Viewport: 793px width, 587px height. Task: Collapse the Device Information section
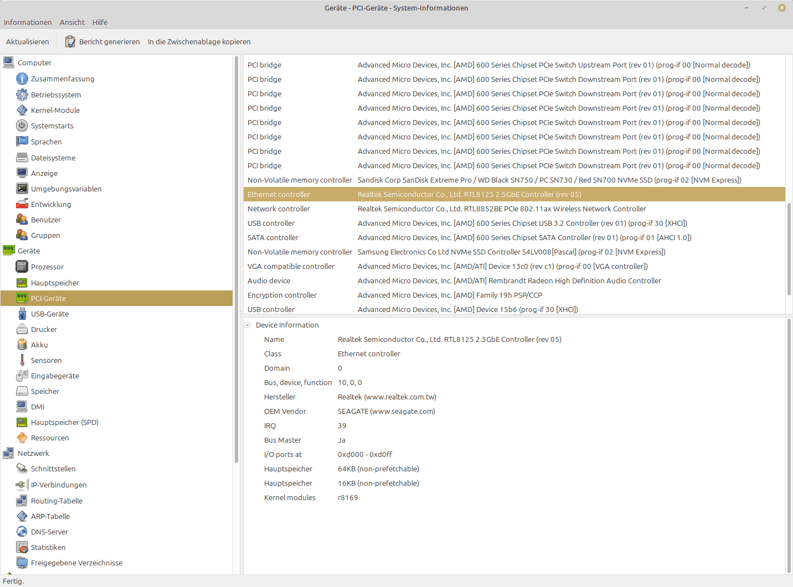[248, 325]
